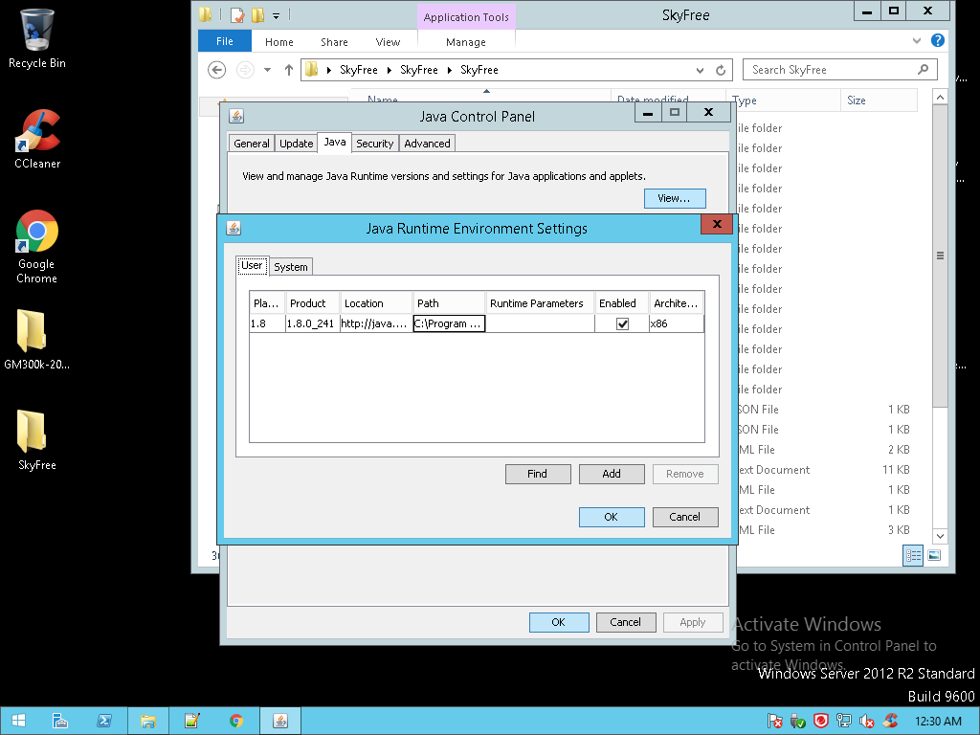Click the View... button in Java Control Panel
The height and width of the screenshot is (735, 980).
tap(675, 198)
